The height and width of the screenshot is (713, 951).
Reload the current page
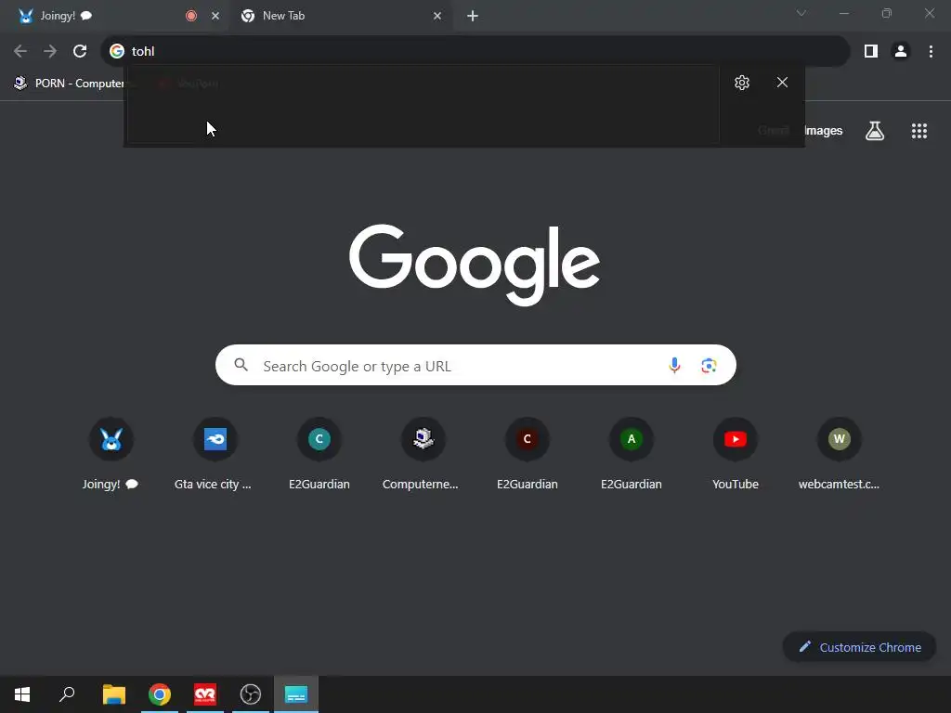coord(80,51)
